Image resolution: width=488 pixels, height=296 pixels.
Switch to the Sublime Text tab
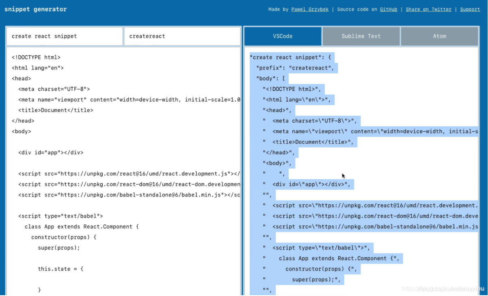point(361,36)
